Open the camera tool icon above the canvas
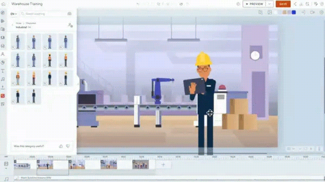 point(312,13)
